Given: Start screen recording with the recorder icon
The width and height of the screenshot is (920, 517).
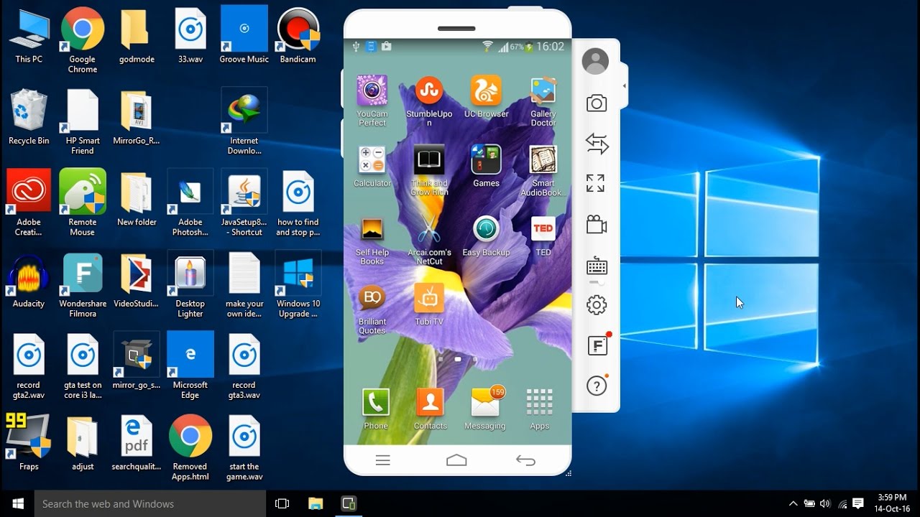Looking at the screenshot, I should pos(597,224).
